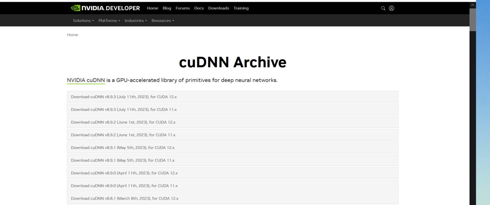Screen dimensions: 490x205
Task: Click the scrollbar up arrow
Action: [473, 5]
